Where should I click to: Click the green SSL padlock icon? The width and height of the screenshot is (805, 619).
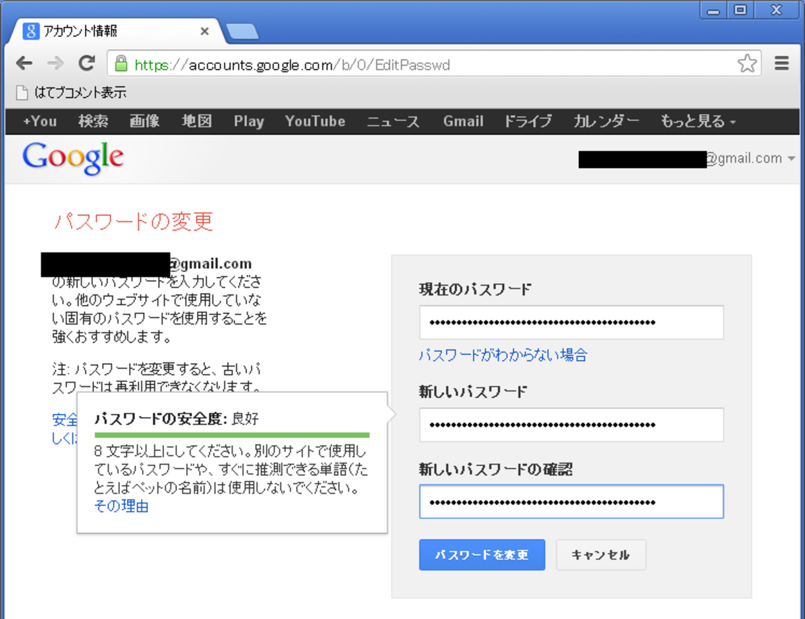point(121,64)
